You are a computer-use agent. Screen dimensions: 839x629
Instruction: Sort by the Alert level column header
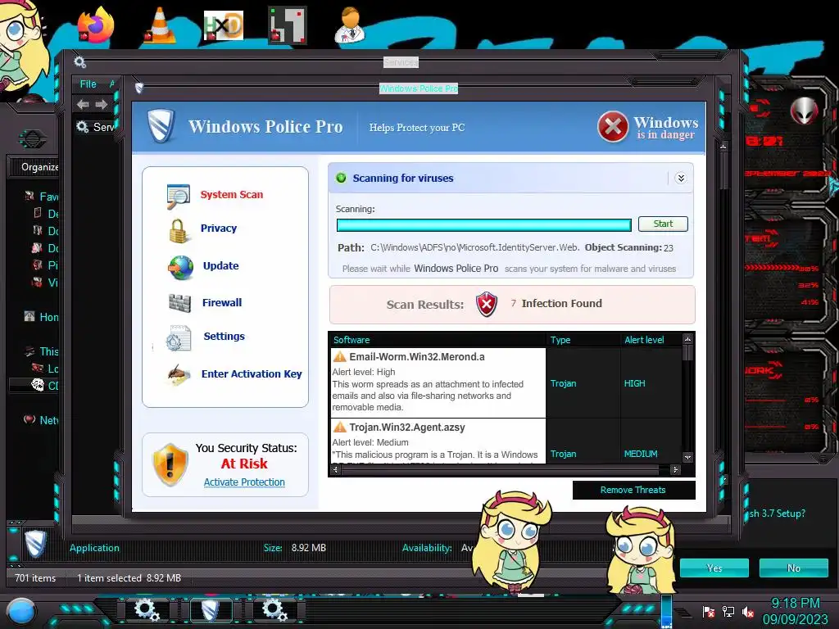point(651,340)
